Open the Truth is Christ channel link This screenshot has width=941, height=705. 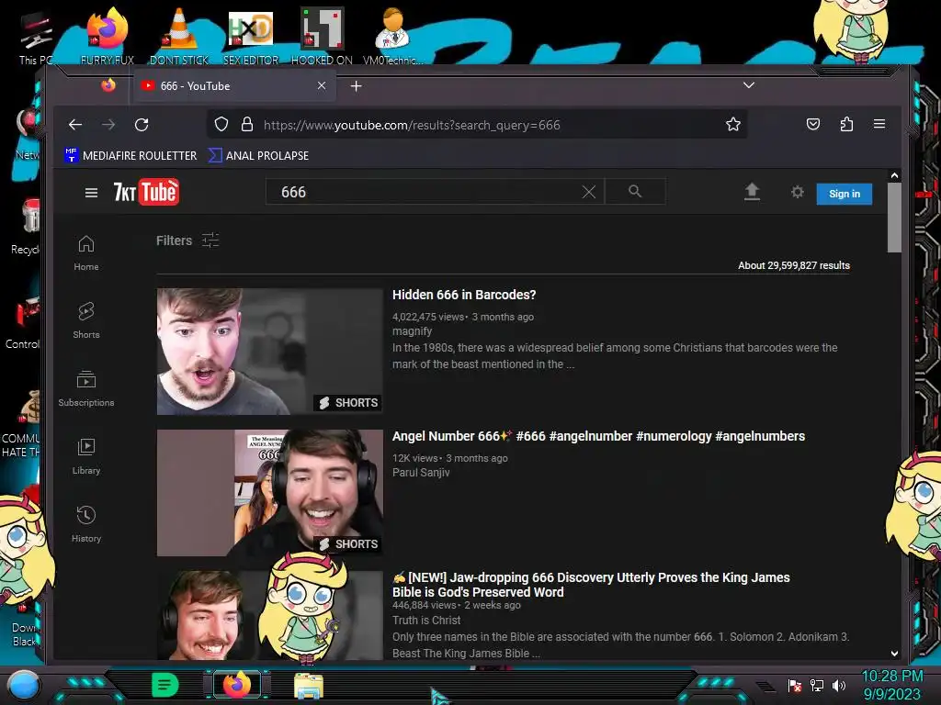coord(426,621)
